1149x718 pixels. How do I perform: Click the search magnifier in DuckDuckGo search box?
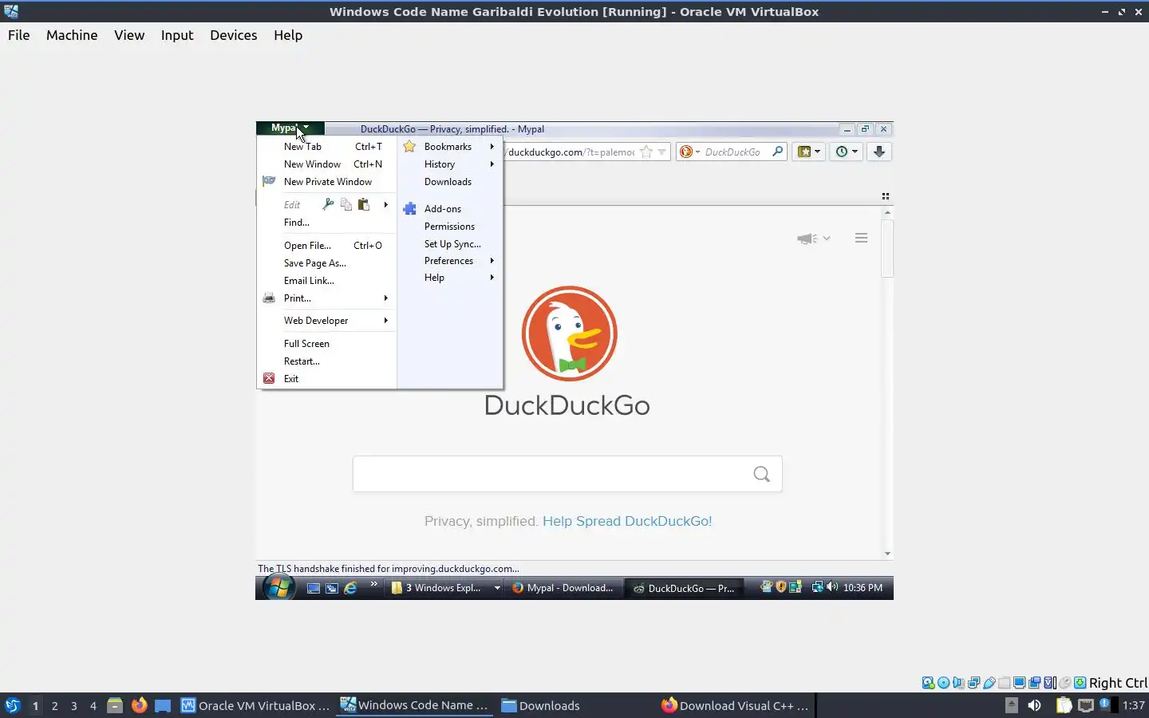[777, 152]
